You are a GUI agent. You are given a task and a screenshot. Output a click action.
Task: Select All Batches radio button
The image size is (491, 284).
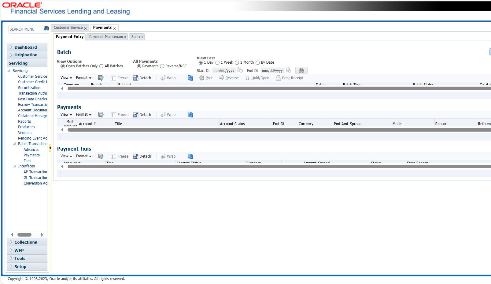coord(102,66)
